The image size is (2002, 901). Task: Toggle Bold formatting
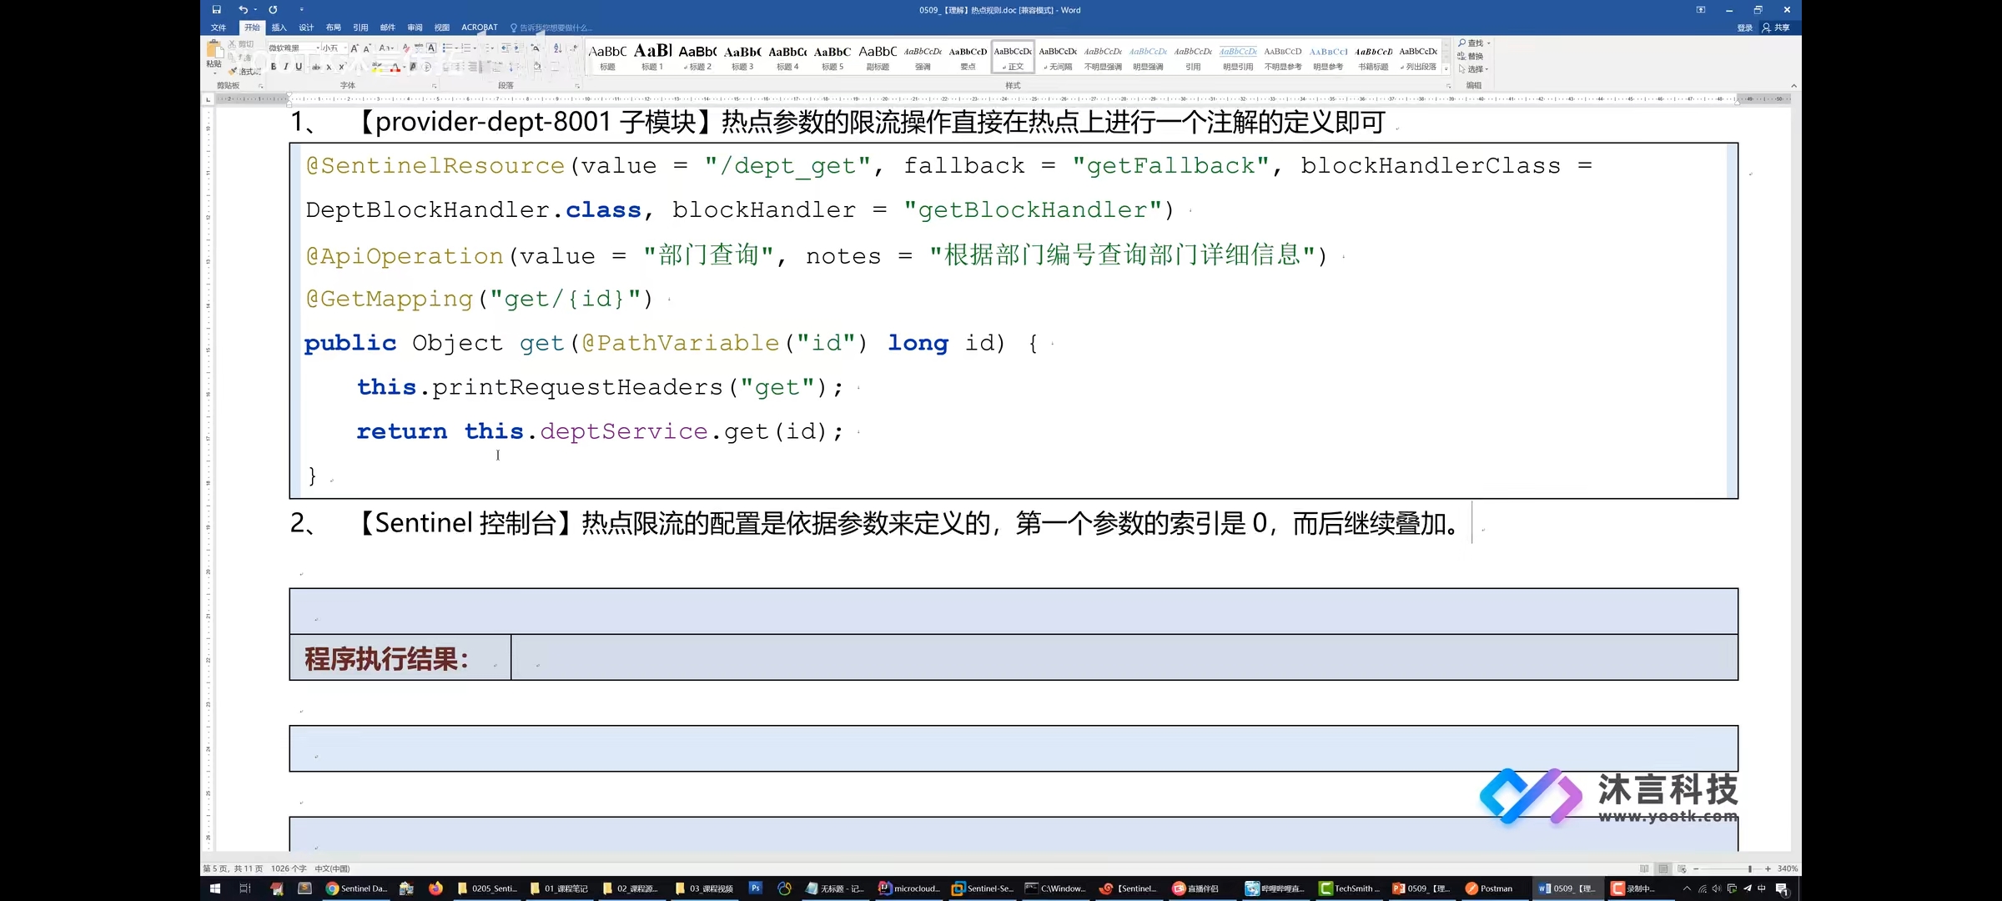click(x=274, y=67)
